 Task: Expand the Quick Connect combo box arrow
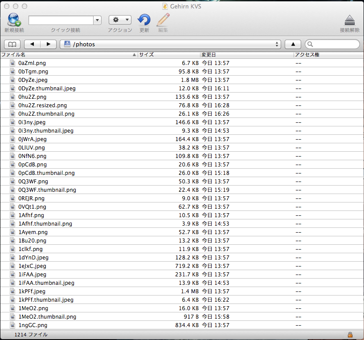tap(97, 20)
